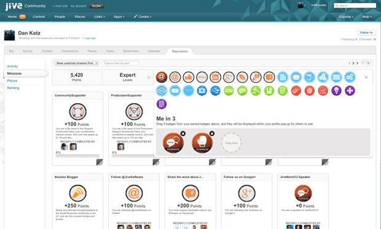Select the blue gears earned badge
381x229 pixels.
coord(350,77)
